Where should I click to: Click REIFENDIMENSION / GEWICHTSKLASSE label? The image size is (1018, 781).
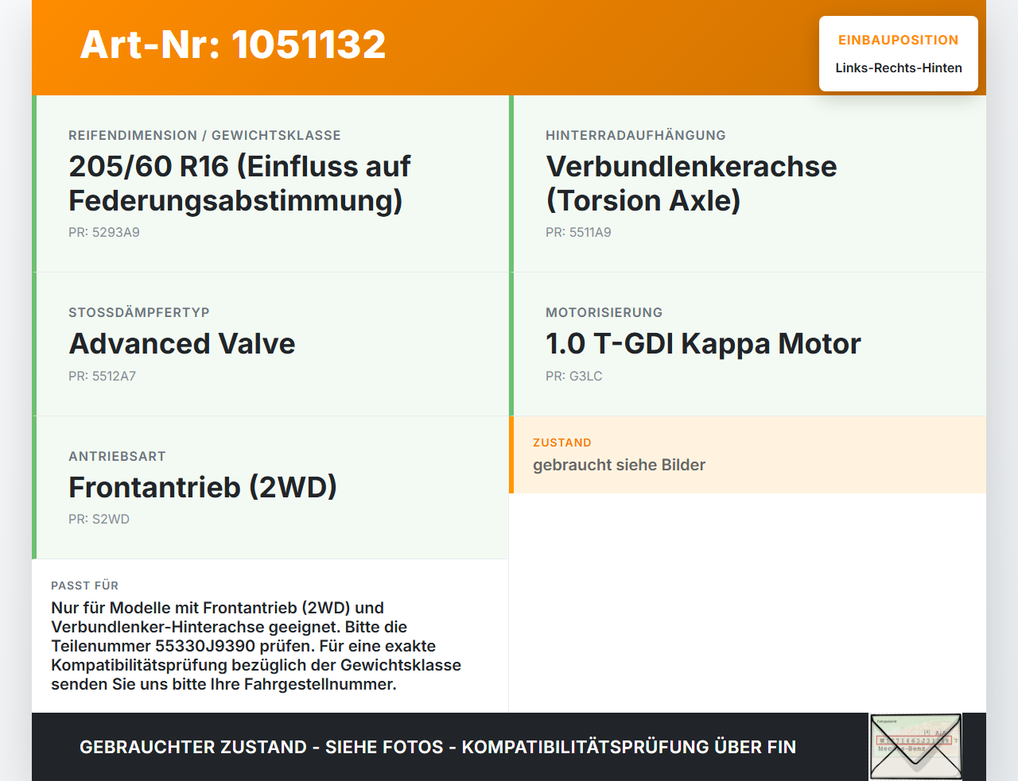click(x=204, y=136)
